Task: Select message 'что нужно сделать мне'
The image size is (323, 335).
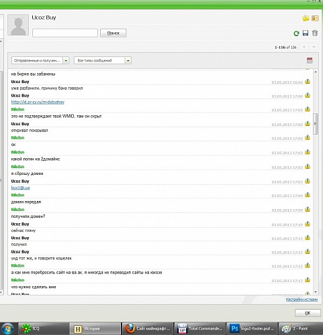Action: point(34,287)
